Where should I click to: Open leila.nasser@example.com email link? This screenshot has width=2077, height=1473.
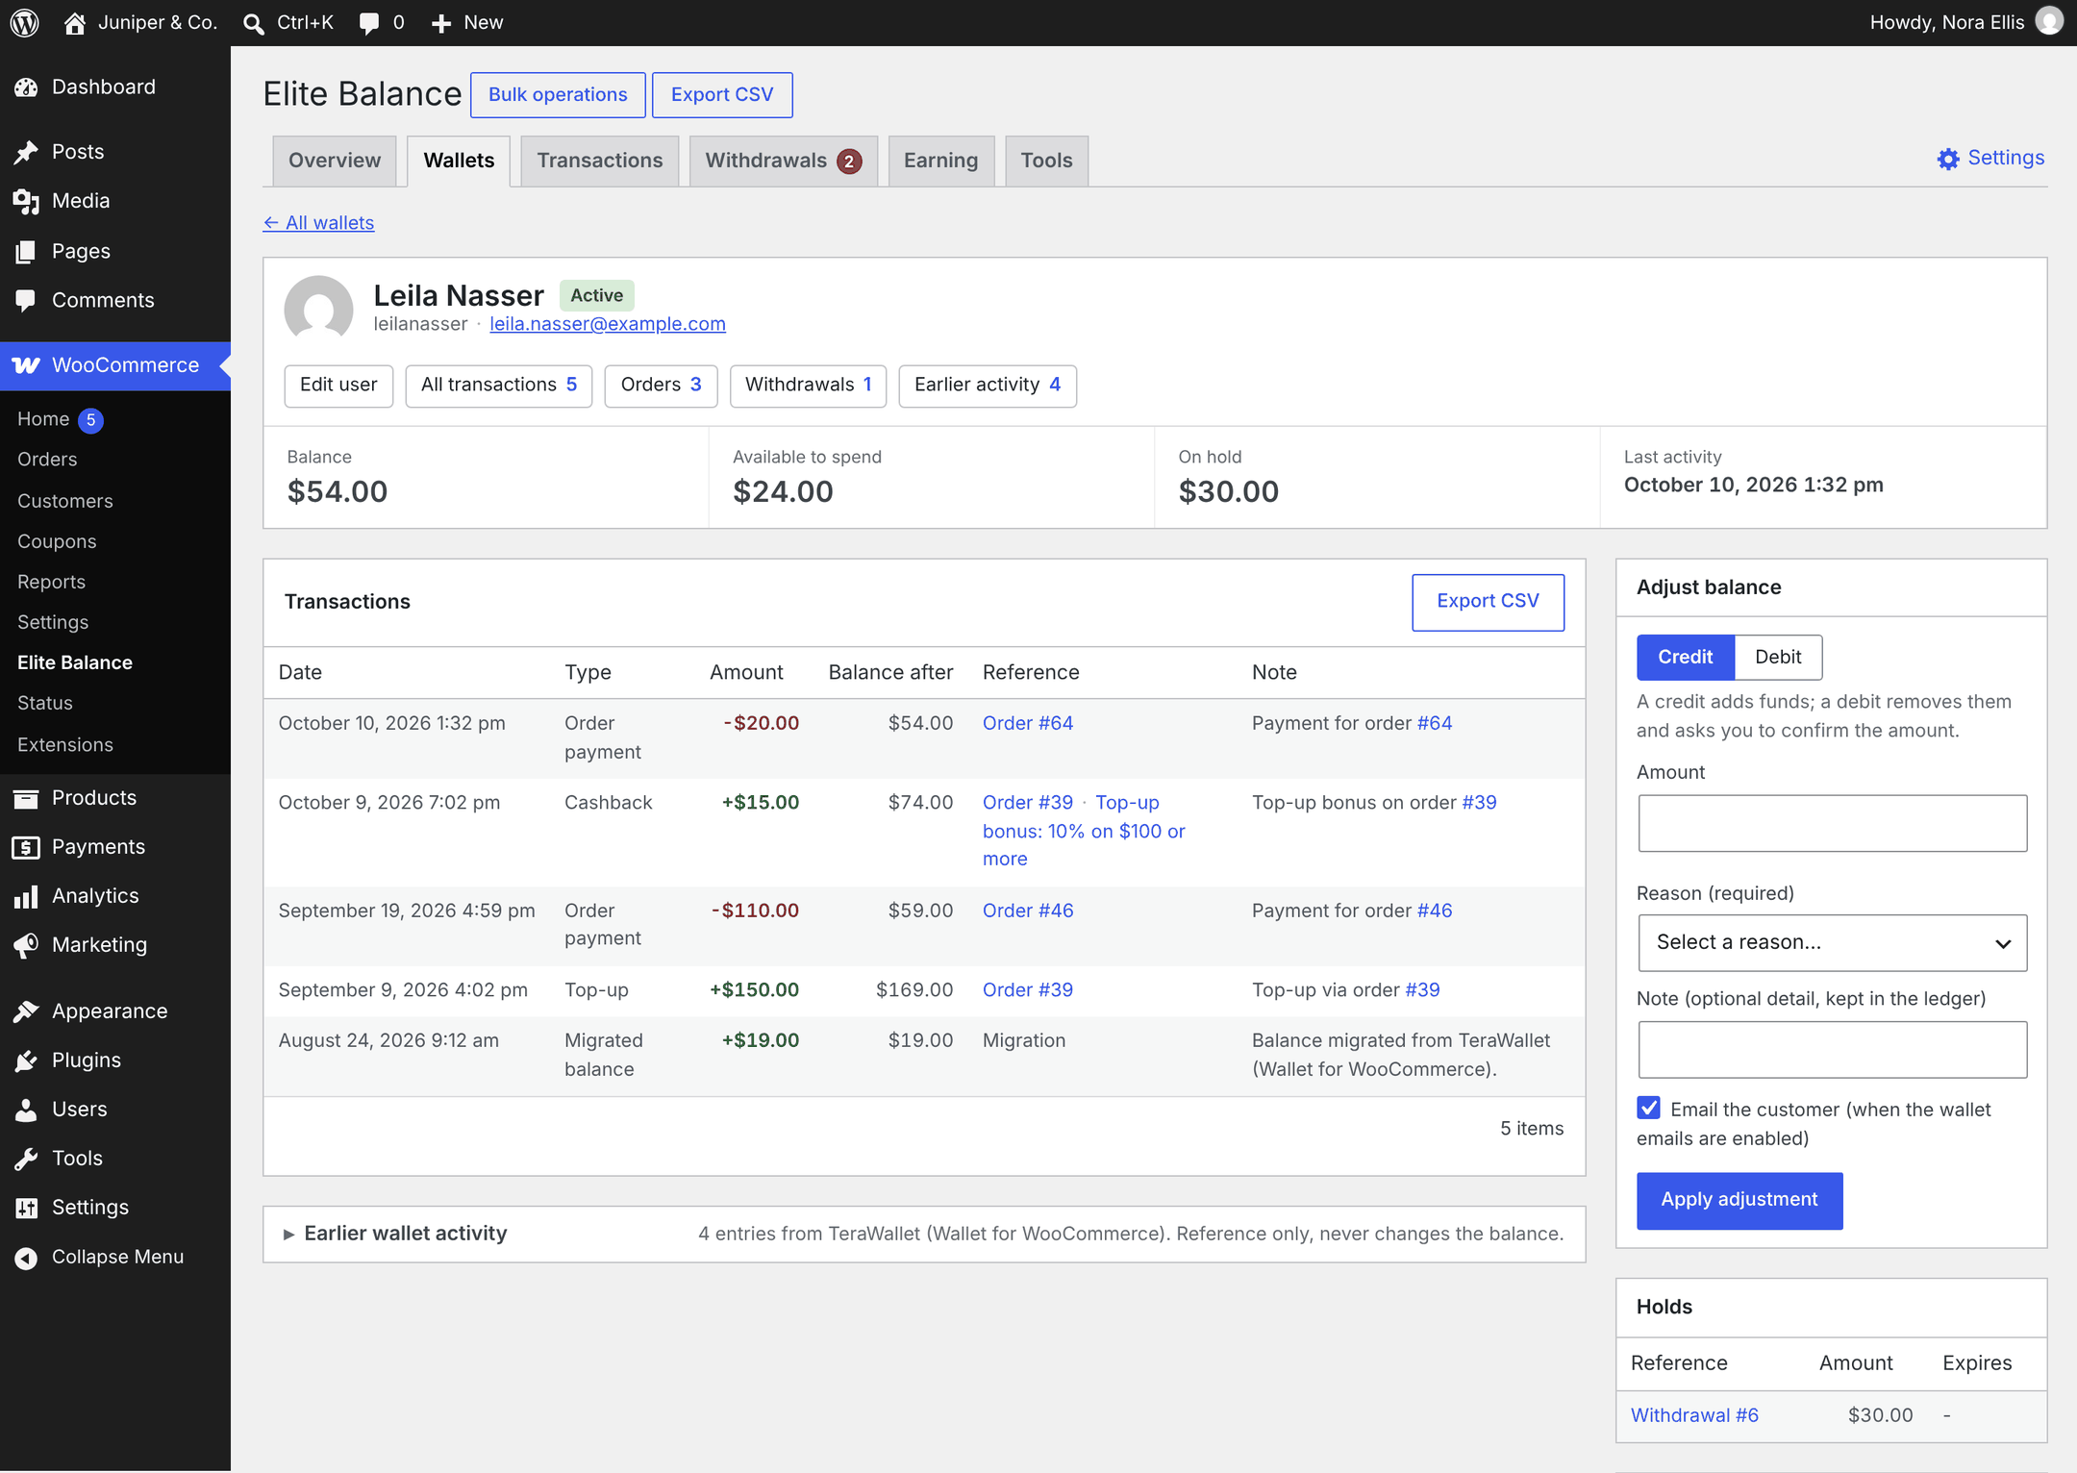(x=608, y=324)
